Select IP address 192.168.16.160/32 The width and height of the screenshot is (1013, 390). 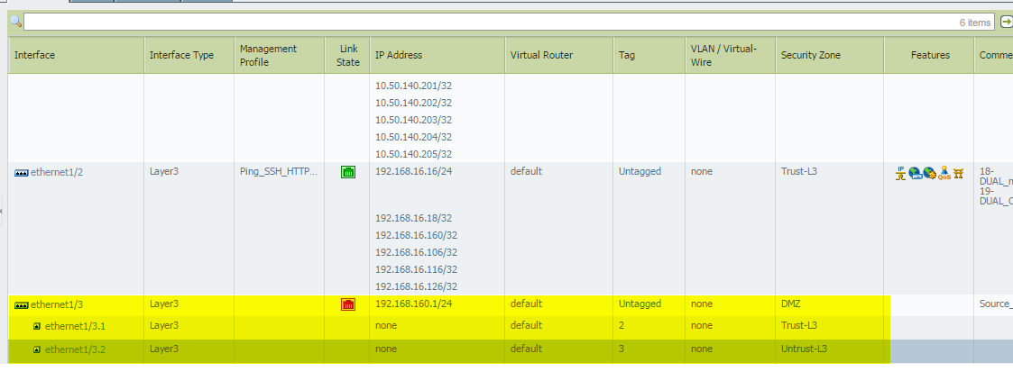(416, 235)
